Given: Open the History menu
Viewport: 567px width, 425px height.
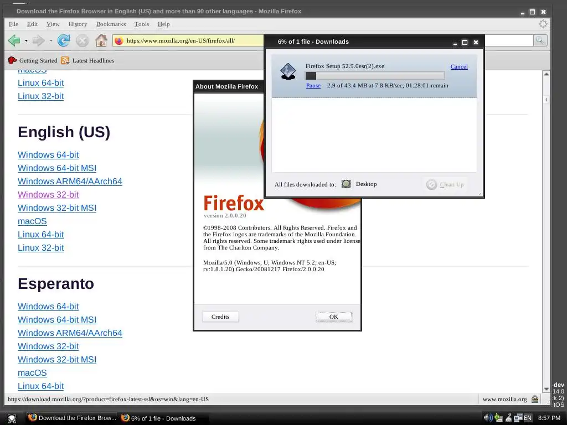Looking at the screenshot, I should (78, 24).
